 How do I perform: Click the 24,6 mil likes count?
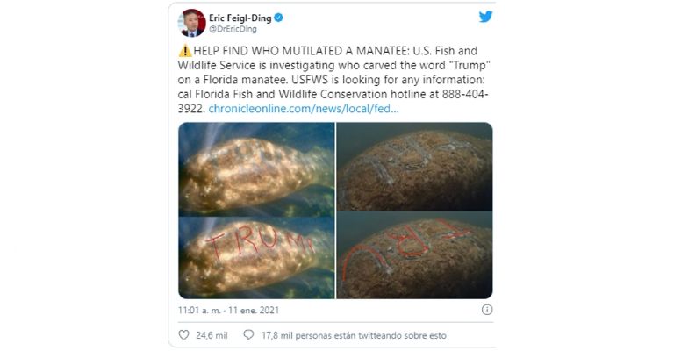(x=212, y=335)
